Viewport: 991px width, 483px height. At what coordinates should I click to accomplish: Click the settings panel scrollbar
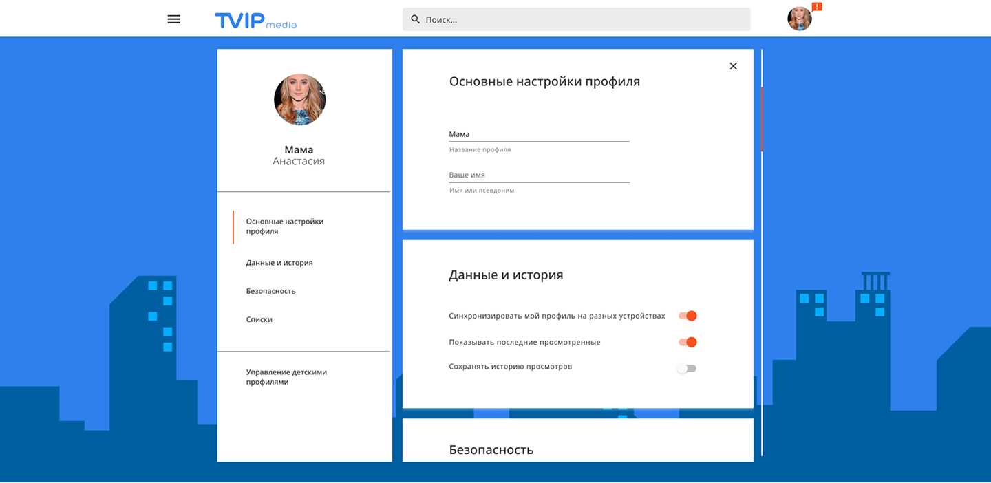pos(762,119)
